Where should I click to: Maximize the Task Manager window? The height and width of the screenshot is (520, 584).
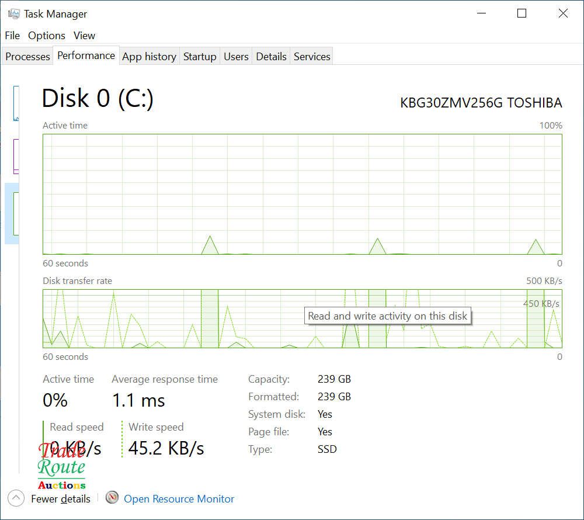coord(522,13)
